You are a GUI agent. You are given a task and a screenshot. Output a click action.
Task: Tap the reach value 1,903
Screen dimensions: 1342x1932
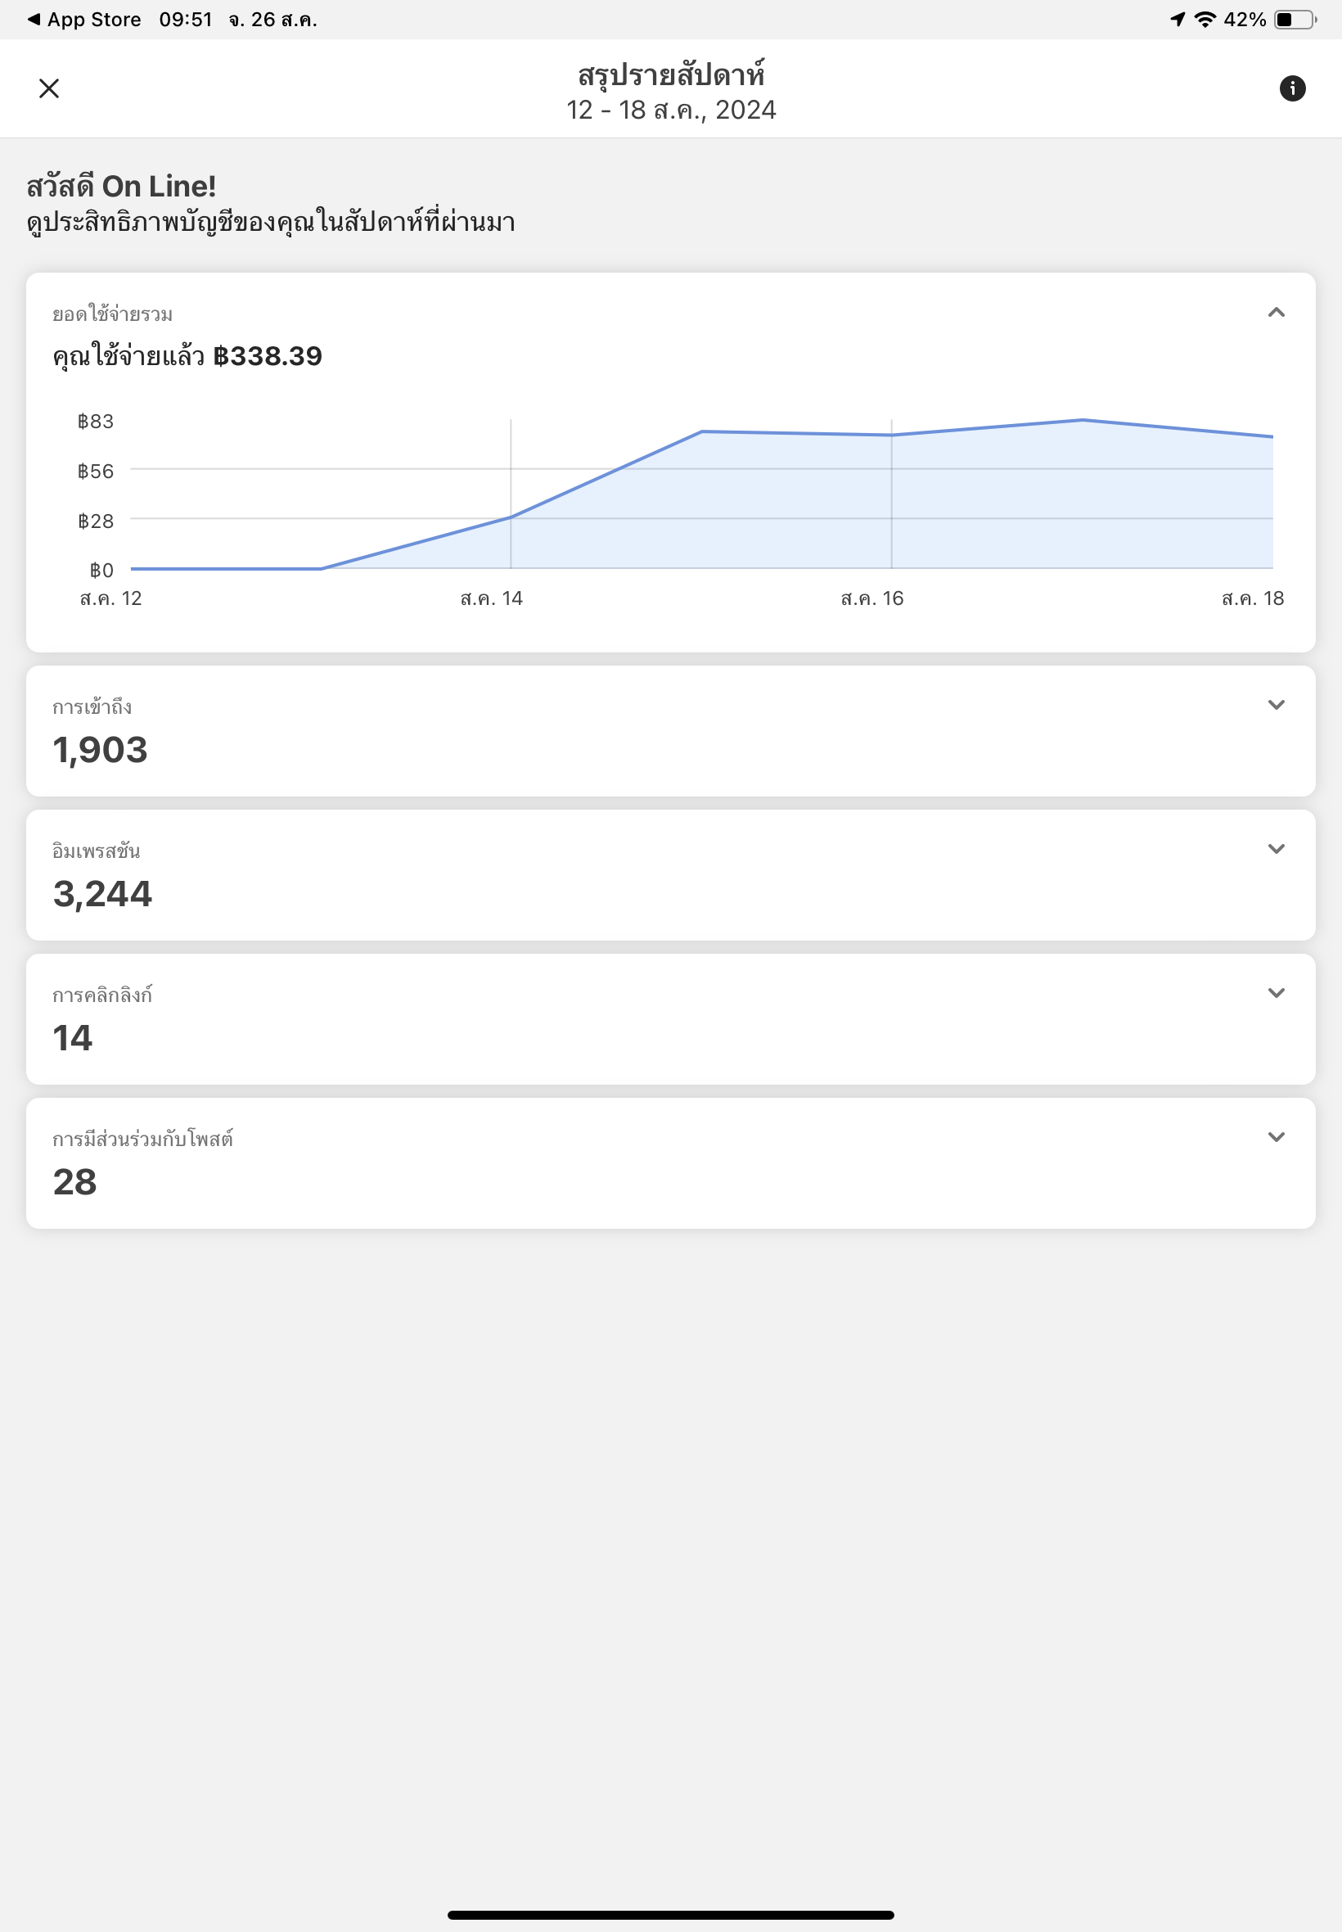point(100,749)
